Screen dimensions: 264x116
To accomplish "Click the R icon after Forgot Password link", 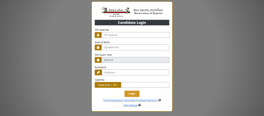I will [160, 100].
